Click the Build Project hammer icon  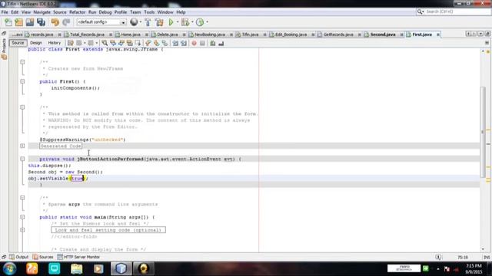[148, 22]
